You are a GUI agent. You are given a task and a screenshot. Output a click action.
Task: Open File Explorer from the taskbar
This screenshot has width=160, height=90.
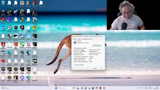pos(89,88)
